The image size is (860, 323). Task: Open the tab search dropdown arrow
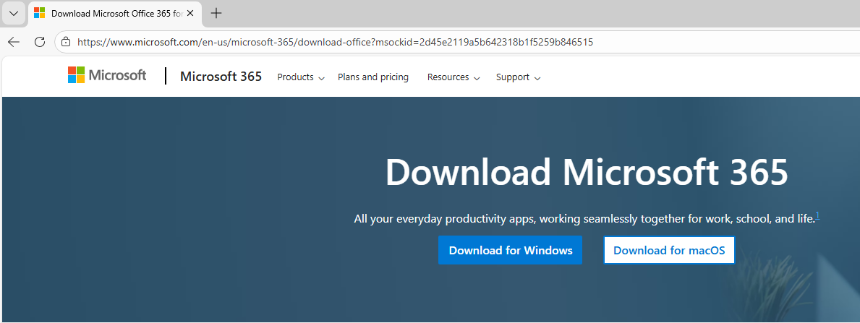coord(14,14)
